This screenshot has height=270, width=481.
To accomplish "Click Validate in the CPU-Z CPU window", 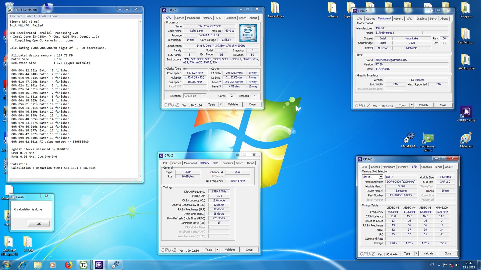I will (233, 104).
